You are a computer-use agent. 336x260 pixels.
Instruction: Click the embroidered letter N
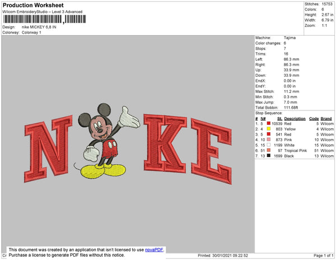click(48, 148)
